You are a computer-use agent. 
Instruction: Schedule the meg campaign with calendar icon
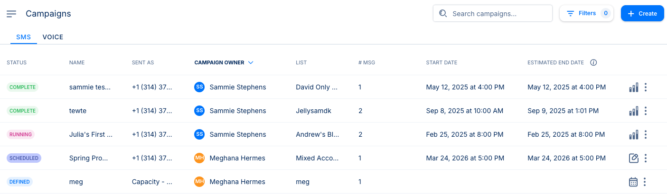pos(633,182)
